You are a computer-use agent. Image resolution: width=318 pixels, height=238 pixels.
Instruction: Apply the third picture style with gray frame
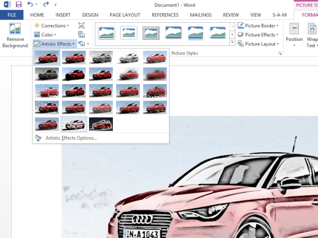(151, 33)
